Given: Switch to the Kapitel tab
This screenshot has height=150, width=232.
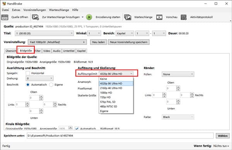Looking at the screenshot, I should (81, 51).
